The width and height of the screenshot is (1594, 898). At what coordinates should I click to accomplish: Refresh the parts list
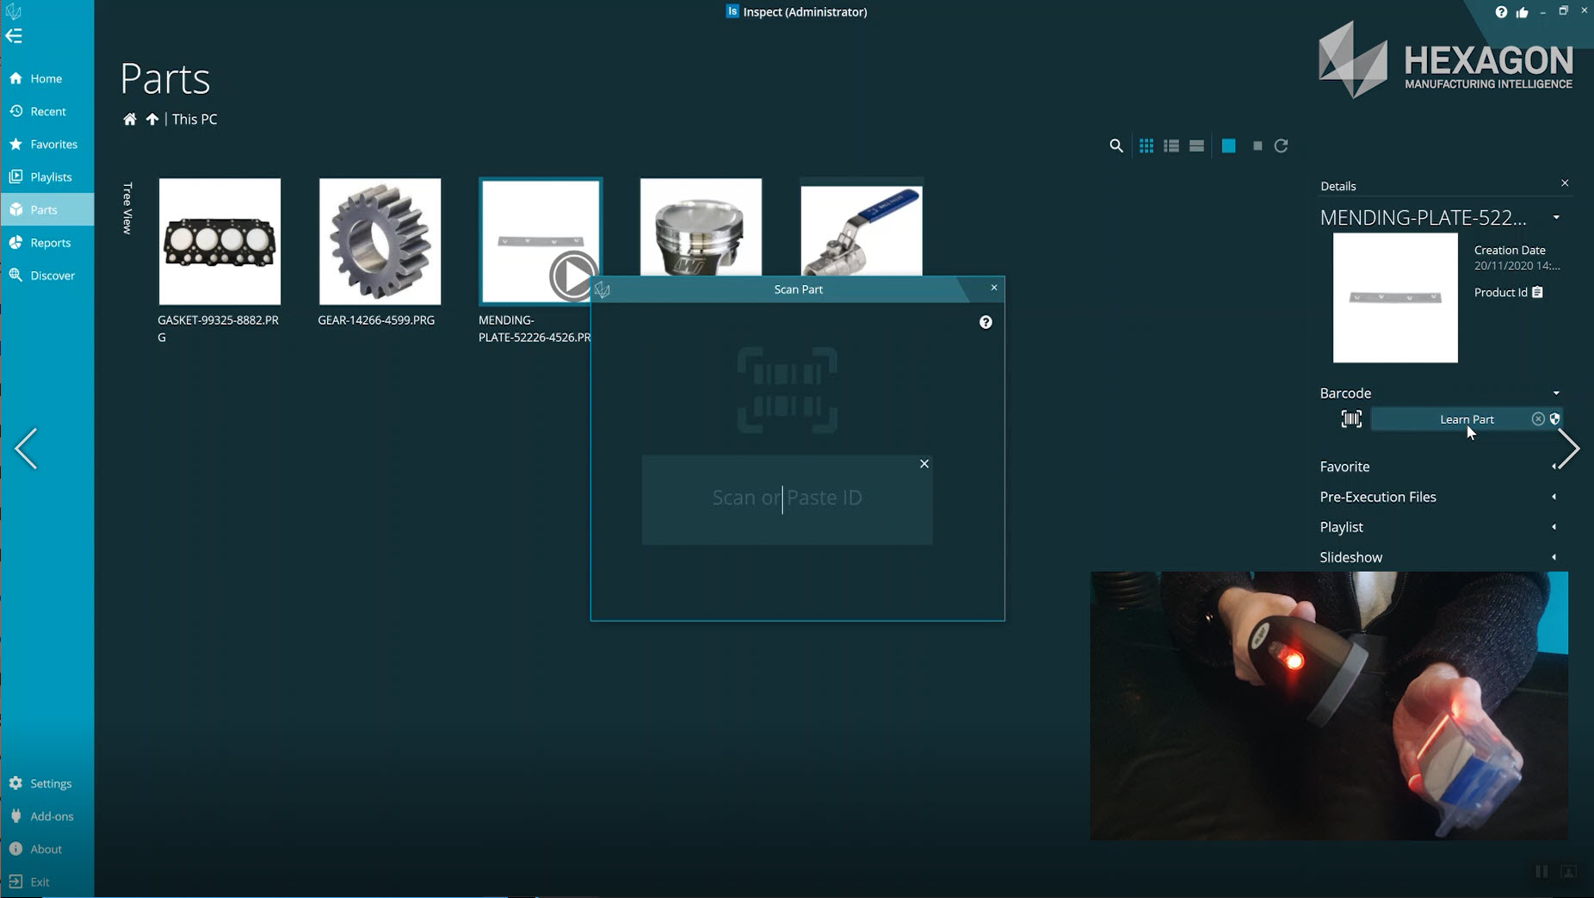1282,146
